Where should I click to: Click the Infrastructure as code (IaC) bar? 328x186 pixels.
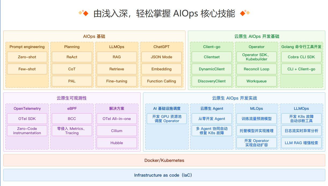(x=164, y=175)
